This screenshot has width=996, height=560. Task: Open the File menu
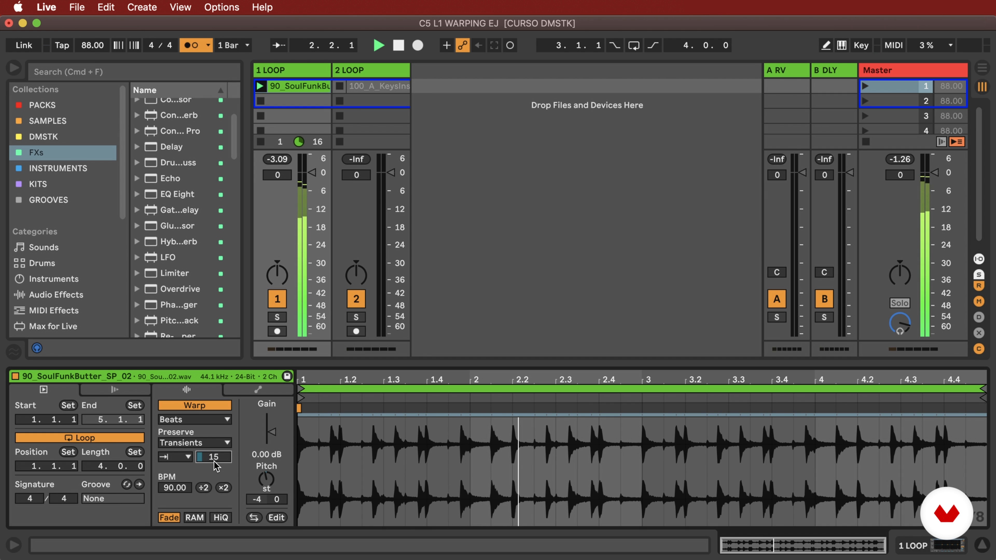click(77, 7)
